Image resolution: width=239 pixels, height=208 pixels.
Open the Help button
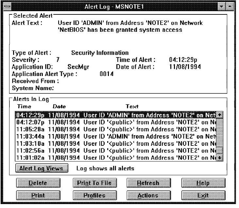tap(203, 183)
